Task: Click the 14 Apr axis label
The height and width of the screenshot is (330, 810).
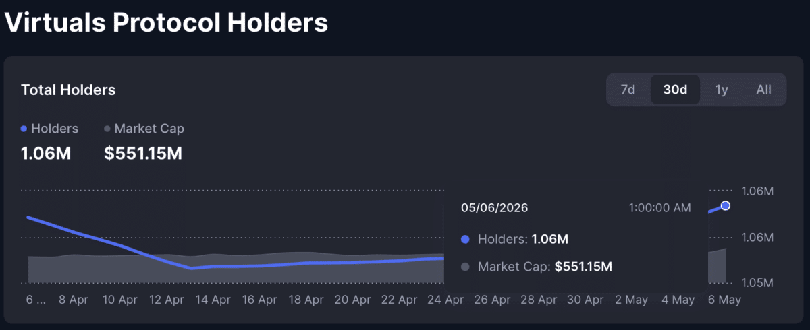Action: (x=212, y=300)
